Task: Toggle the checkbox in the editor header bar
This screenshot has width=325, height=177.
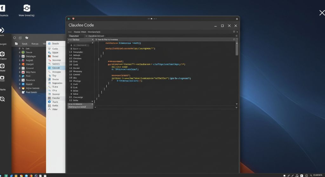Action: (x=96, y=39)
